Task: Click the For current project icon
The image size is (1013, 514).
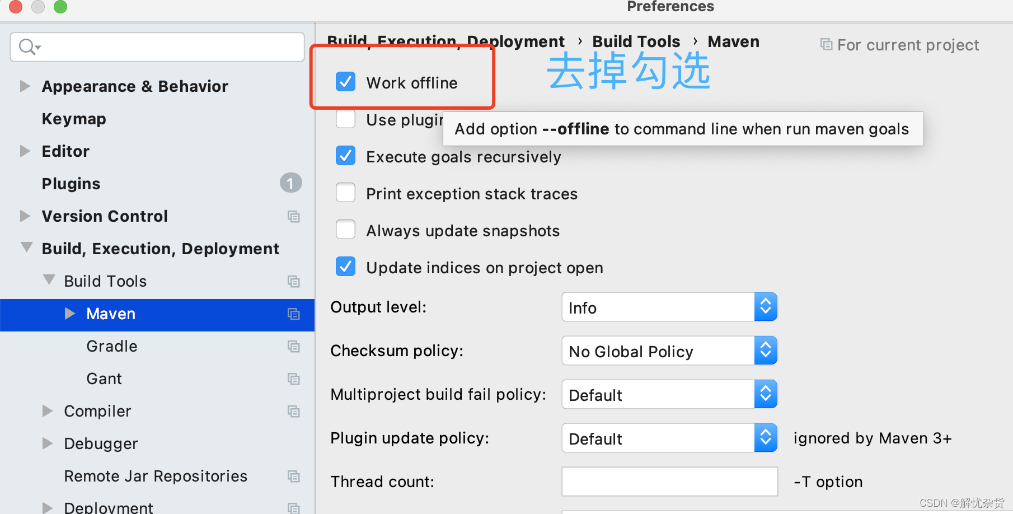Action: click(x=826, y=44)
